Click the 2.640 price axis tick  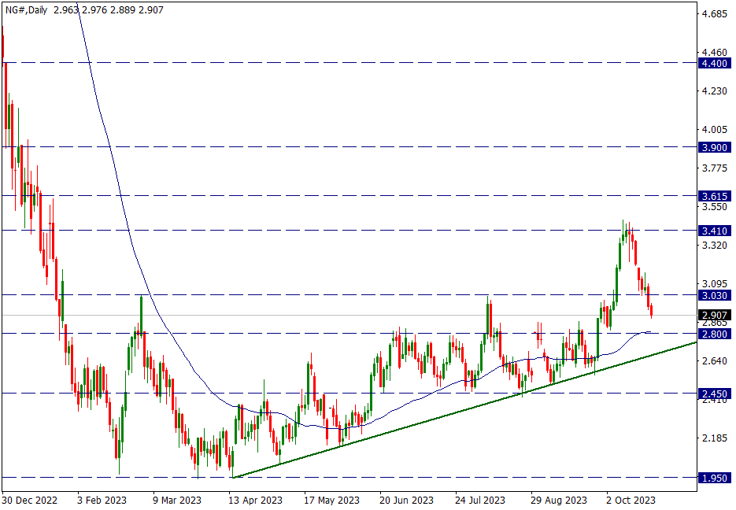point(715,360)
